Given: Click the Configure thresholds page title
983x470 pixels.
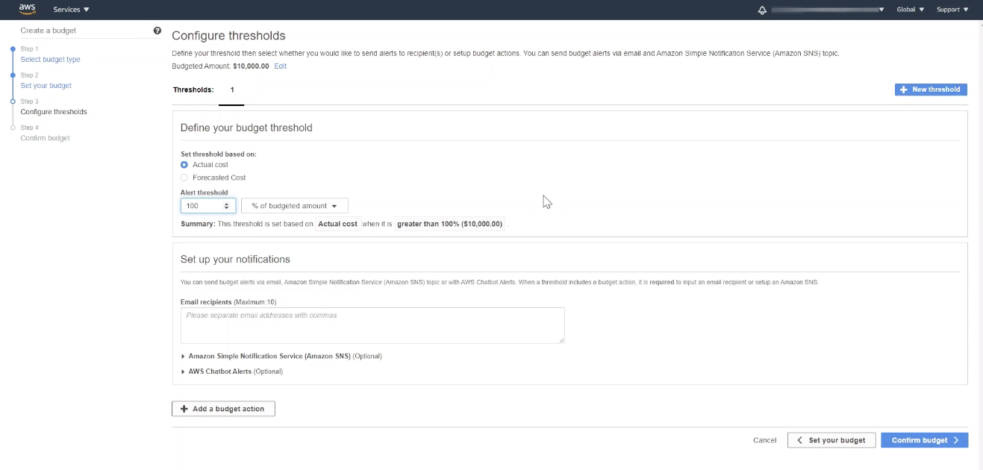Looking at the screenshot, I should coord(228,36).
